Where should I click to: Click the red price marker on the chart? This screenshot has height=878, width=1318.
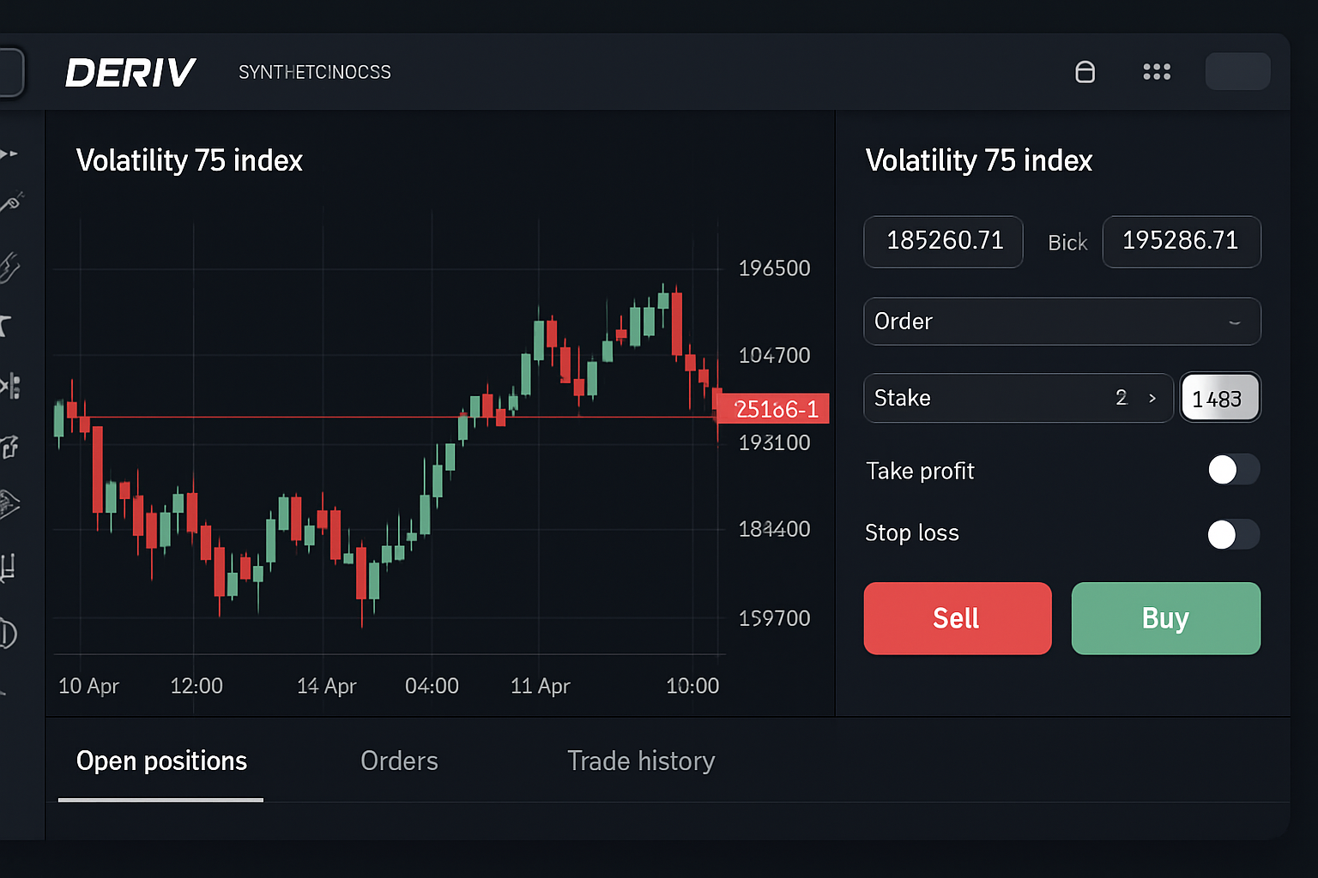point(771,409)
